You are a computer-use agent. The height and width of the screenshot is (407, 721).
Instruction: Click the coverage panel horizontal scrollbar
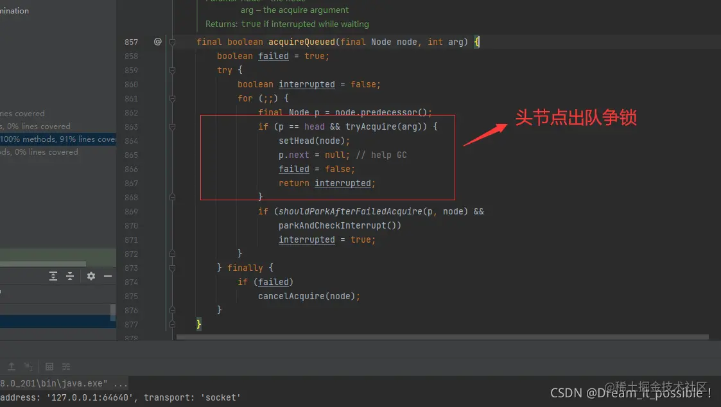(x=43, y=264)
